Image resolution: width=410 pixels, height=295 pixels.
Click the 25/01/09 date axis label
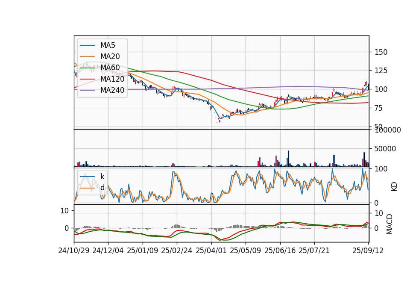(x=143, y=251)
